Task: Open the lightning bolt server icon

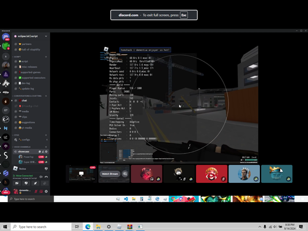Action: click(x=6, y=101)
